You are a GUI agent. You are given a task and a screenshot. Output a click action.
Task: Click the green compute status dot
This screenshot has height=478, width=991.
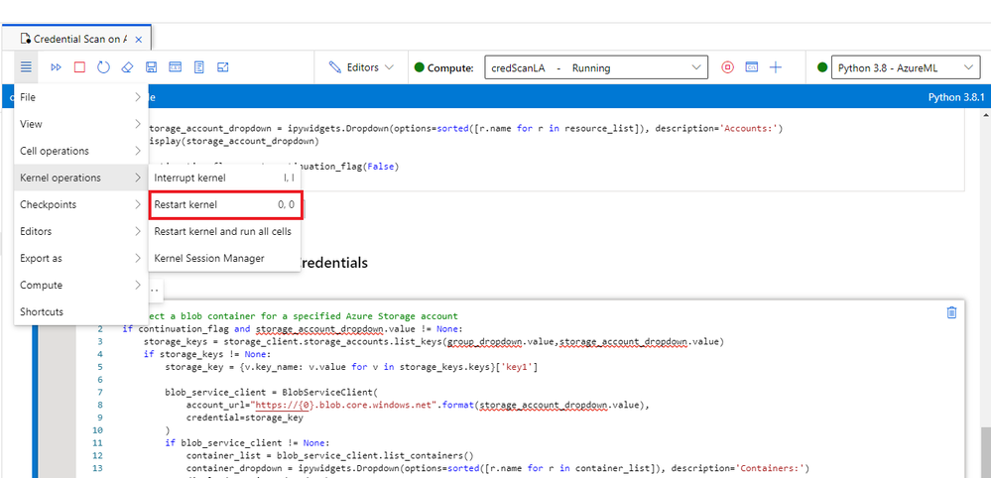[x=419, y=67]
